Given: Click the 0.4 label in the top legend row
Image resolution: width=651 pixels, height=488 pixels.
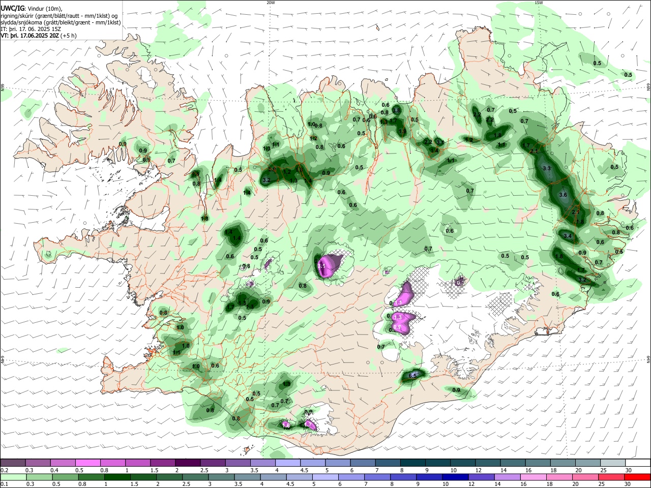Looking at the screenshot, I should tap(53, 470).
